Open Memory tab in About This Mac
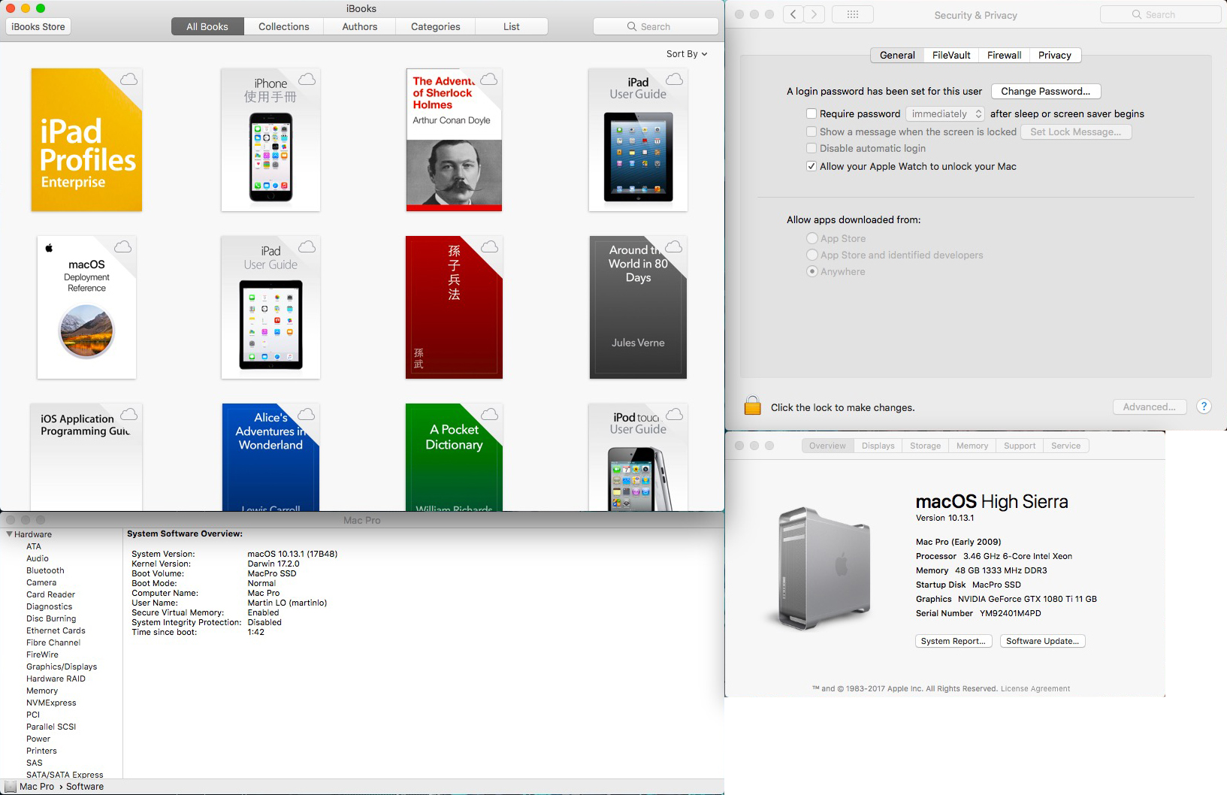 point(972,446)
